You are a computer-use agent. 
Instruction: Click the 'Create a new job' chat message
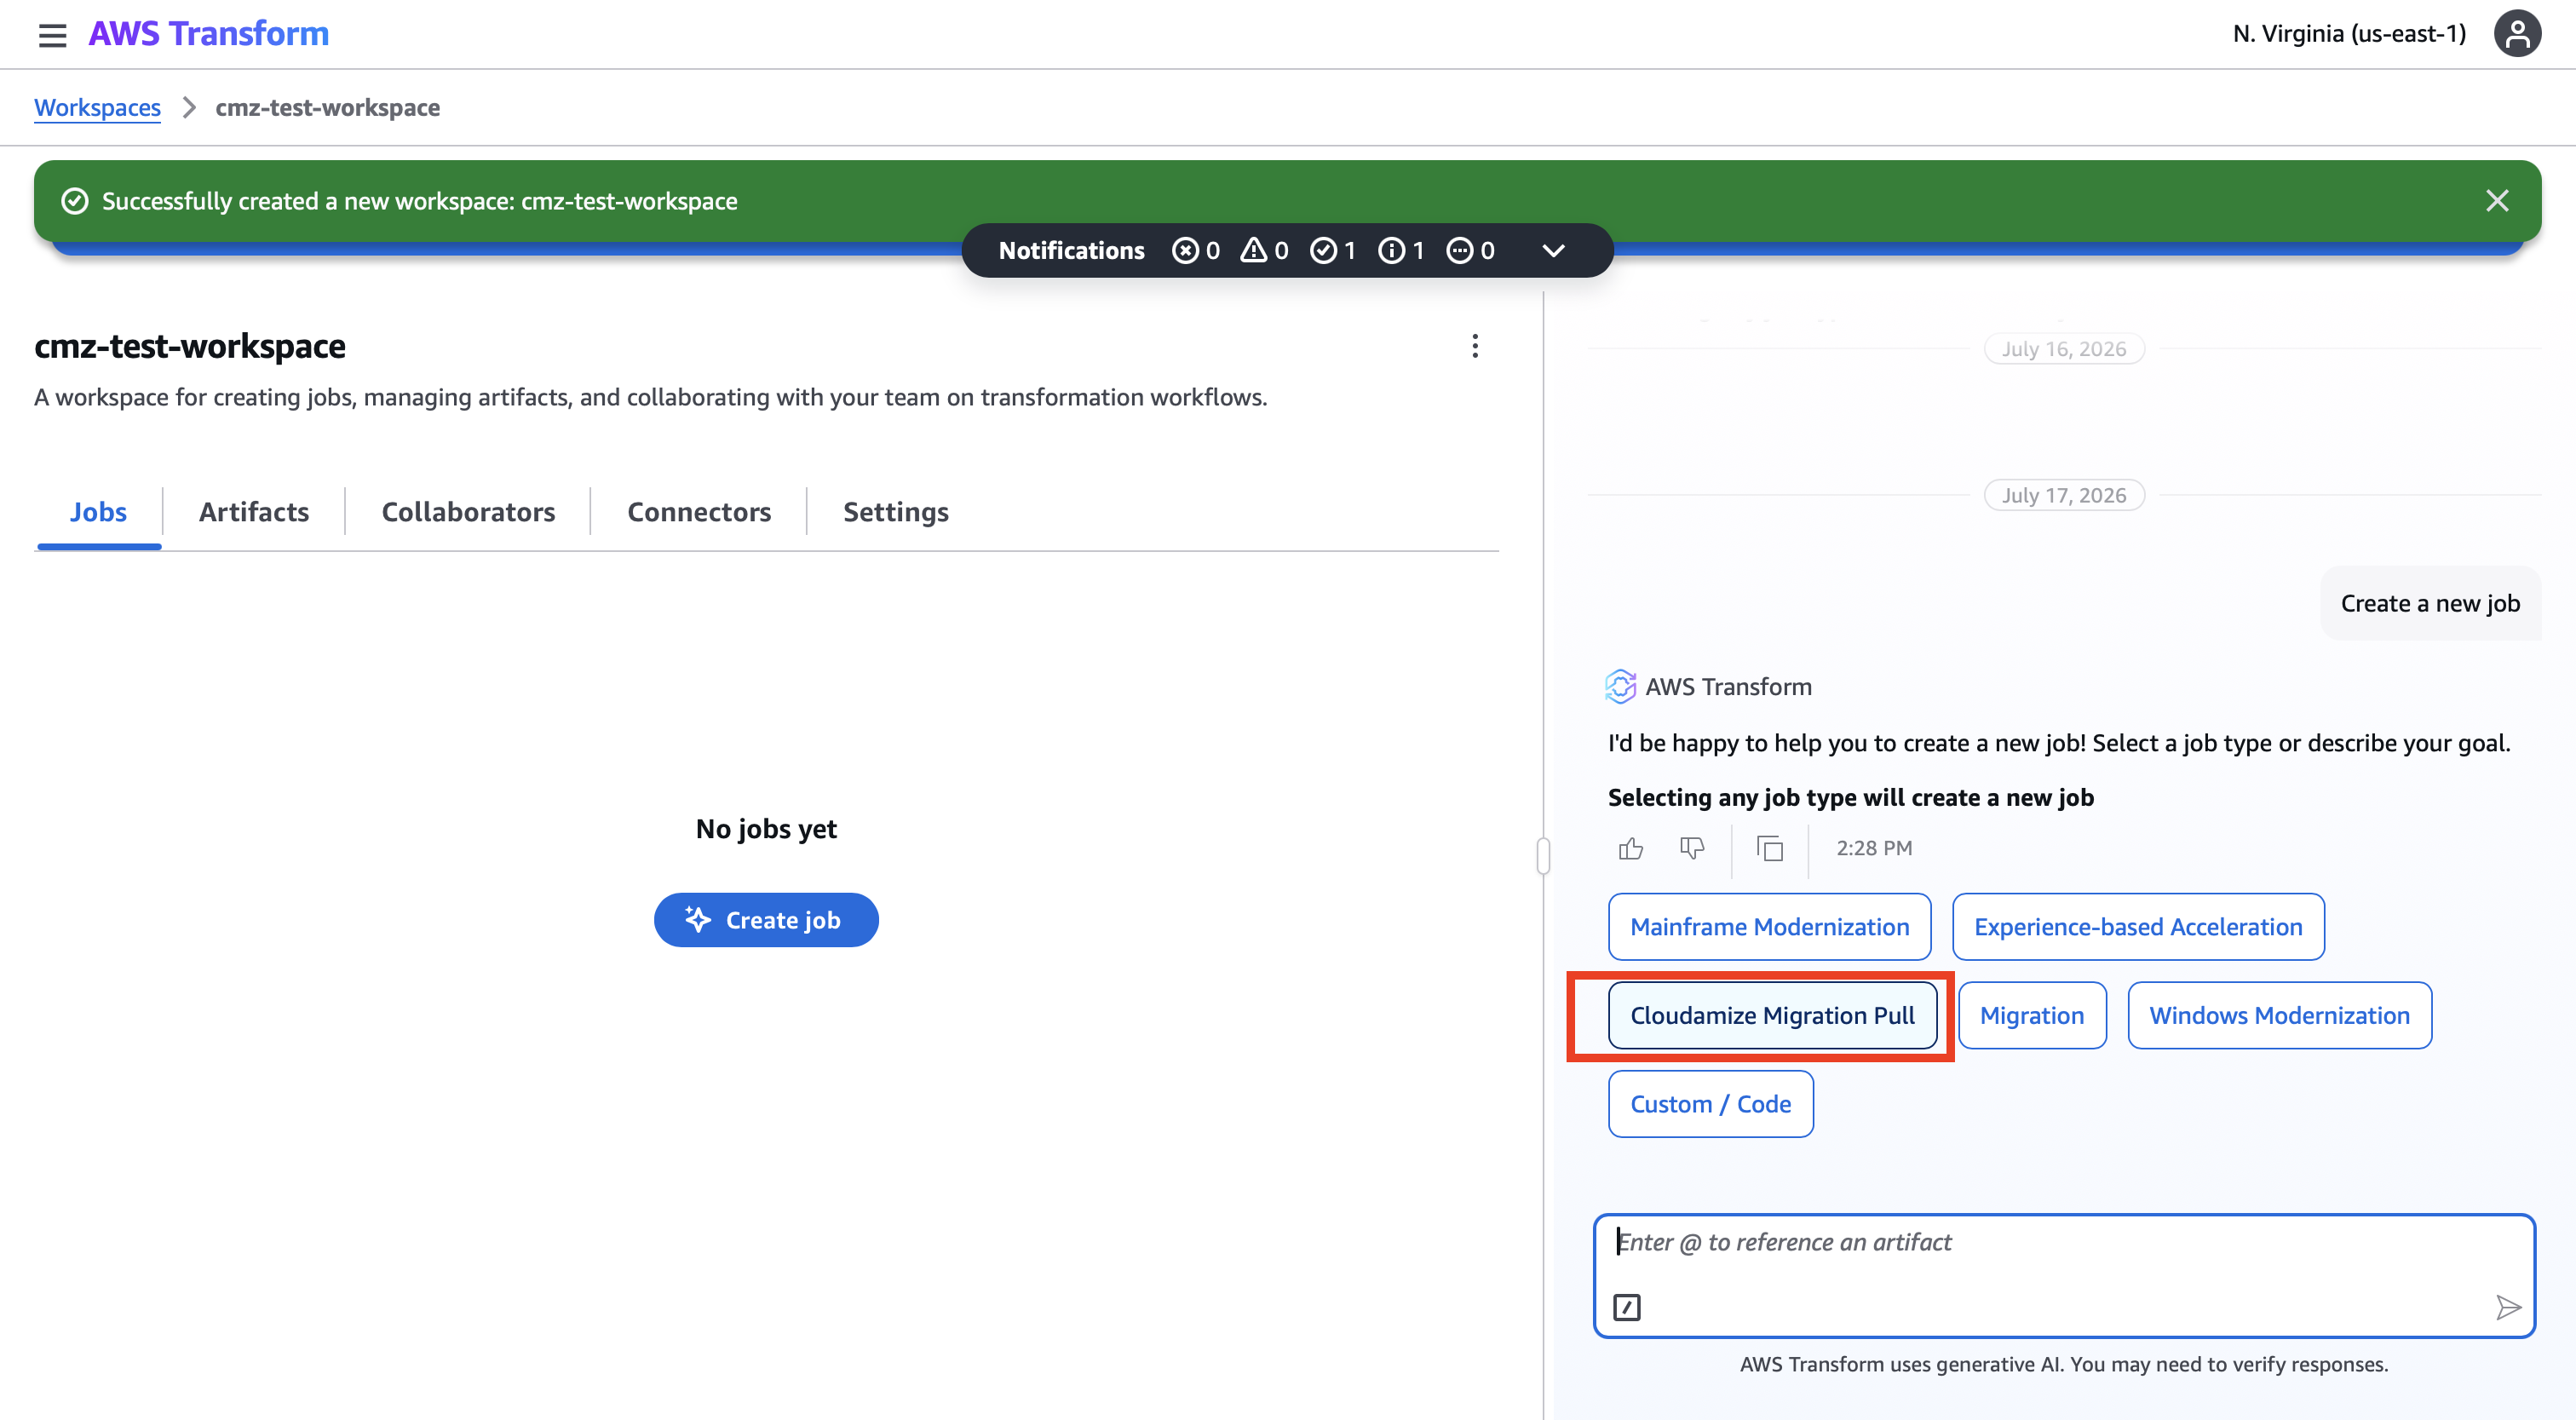(x=2430, y=603)
